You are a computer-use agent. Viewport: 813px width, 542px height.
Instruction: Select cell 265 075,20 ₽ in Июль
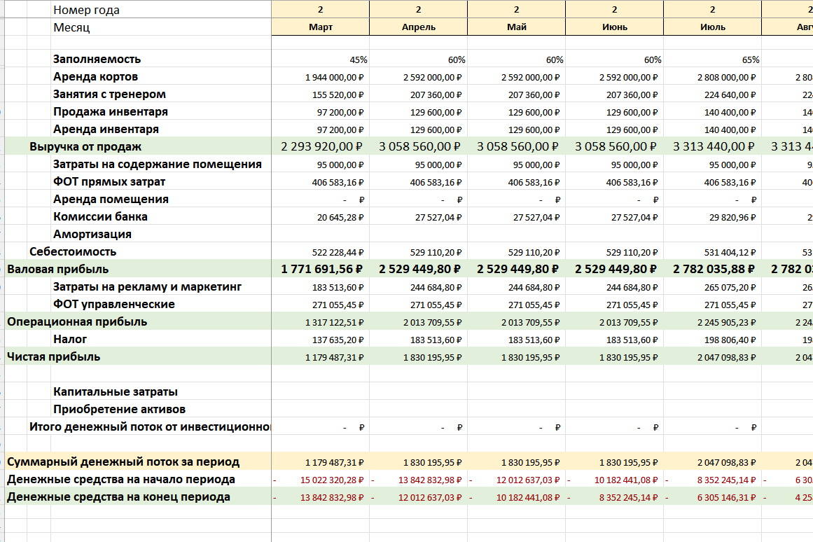pyautogui.click(x=712, y=287)
